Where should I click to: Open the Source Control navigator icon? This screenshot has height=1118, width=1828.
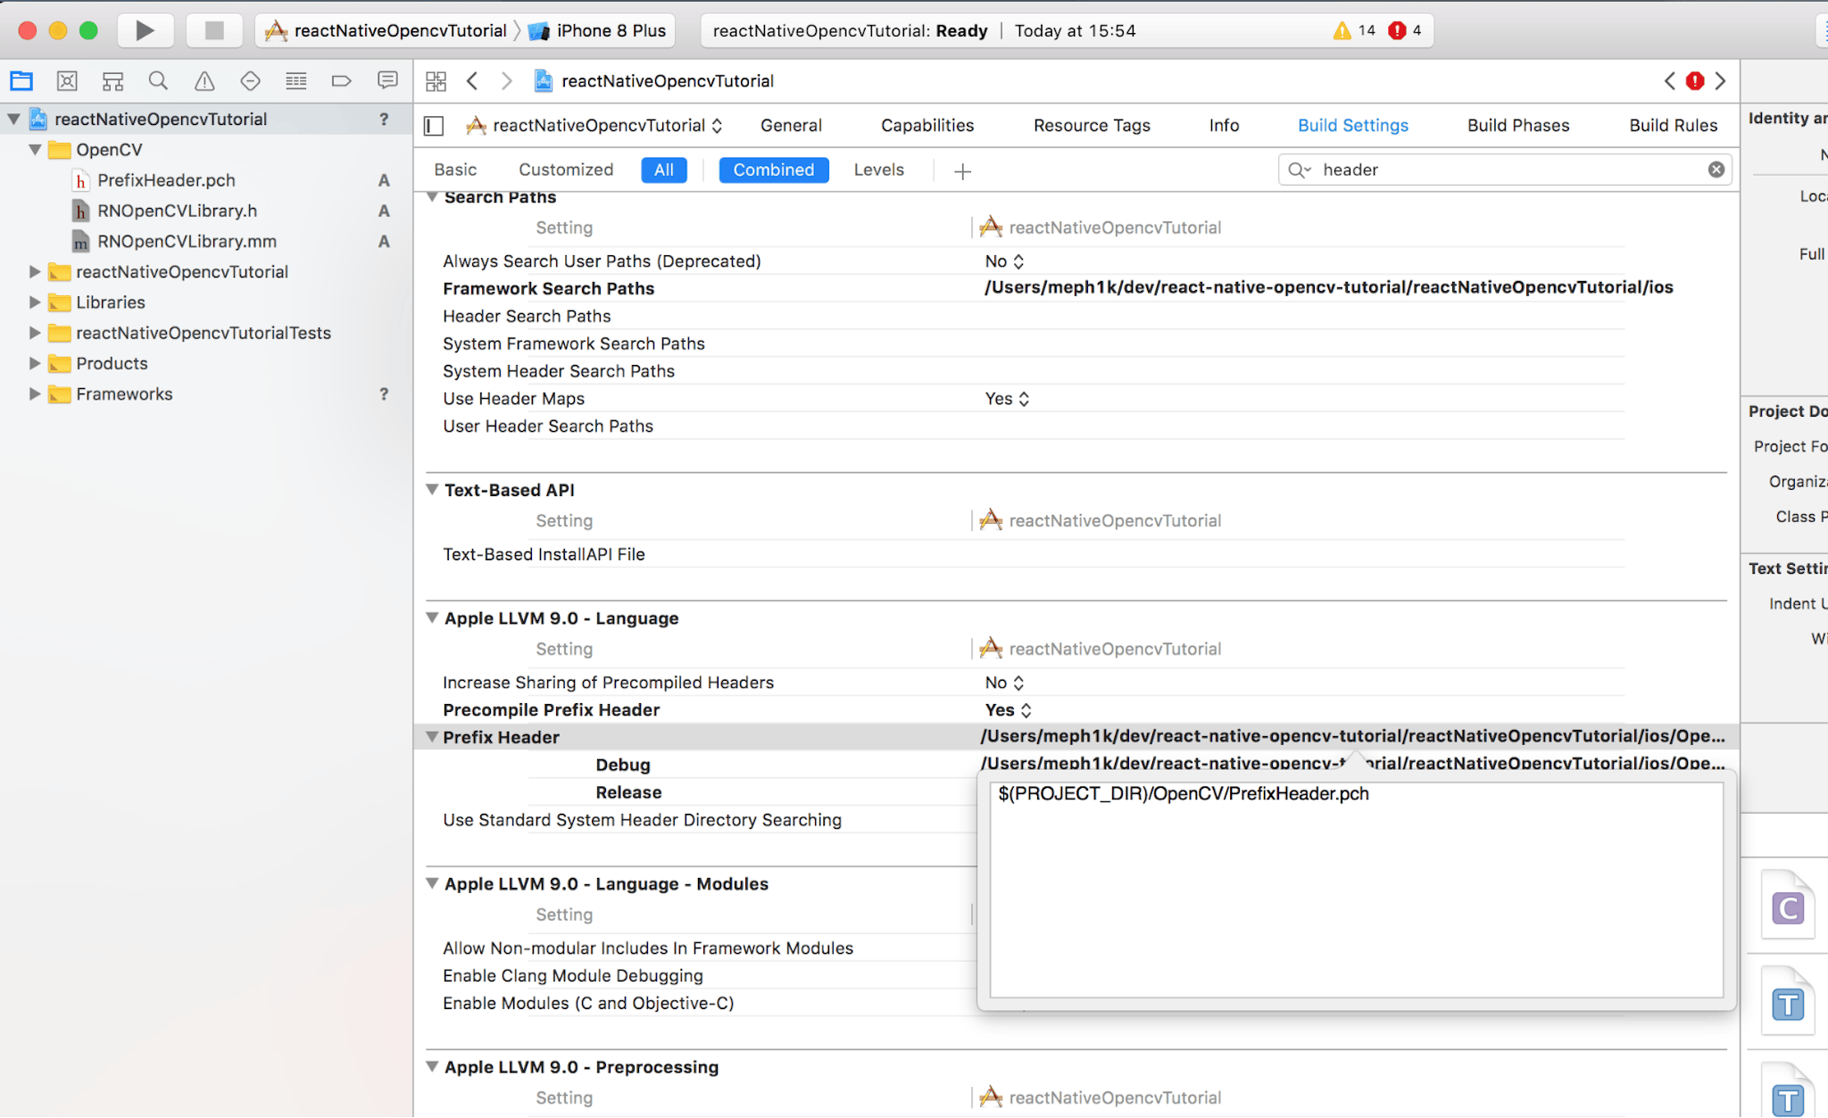[x=67, y=81]
